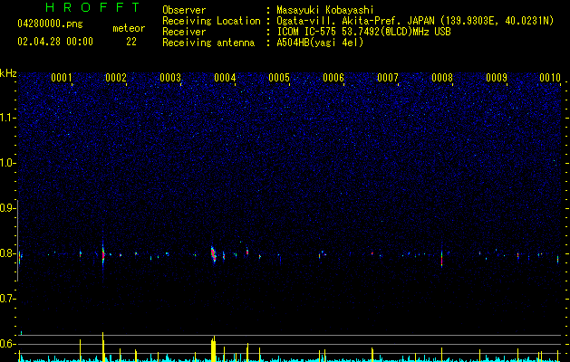Select the filename 04280000.png
The width and height of the screenshot is (570, 362).
point(50,24)
